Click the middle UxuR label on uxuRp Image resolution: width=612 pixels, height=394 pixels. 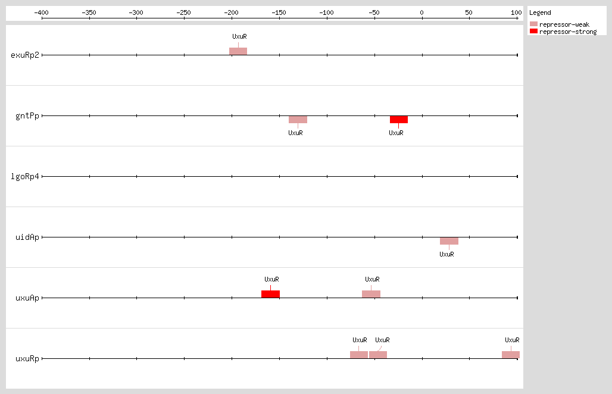pyautogui.click(x=382, y=340)
